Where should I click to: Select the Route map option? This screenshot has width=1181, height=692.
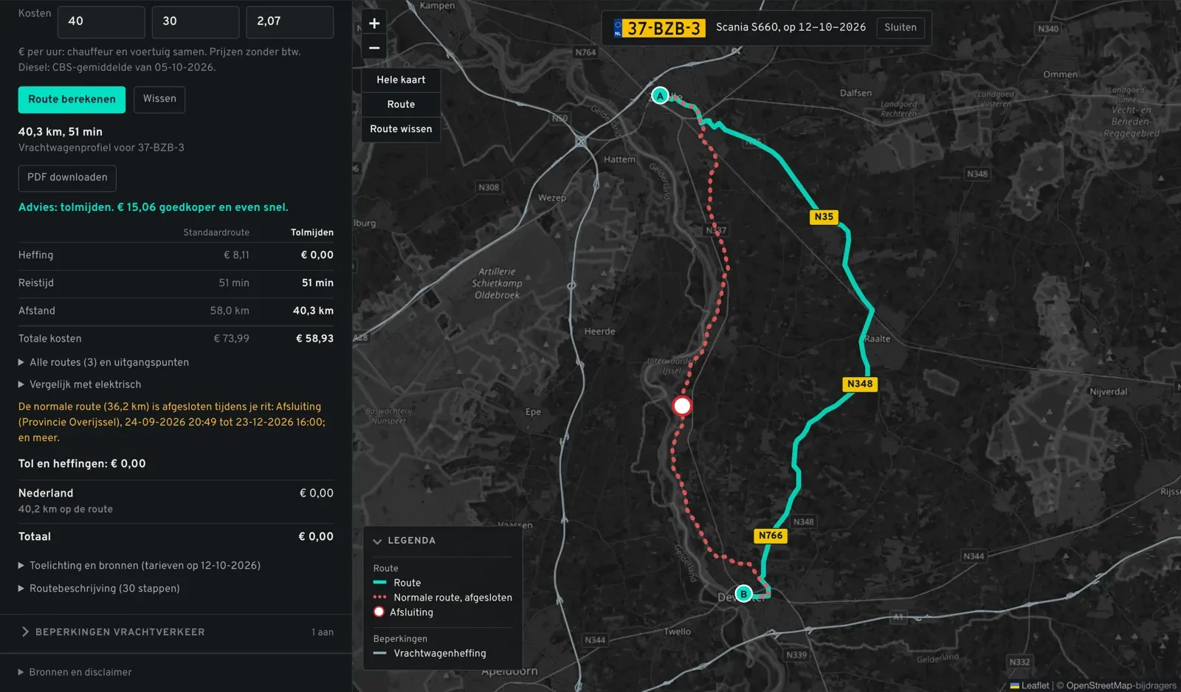(x=401, y=105)
